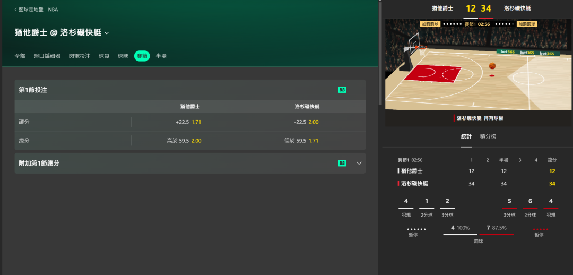The image size is (573, 275).
Task: Click the 半場 column header in stats table
Action: (503, 160)
